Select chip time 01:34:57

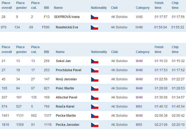178,97
